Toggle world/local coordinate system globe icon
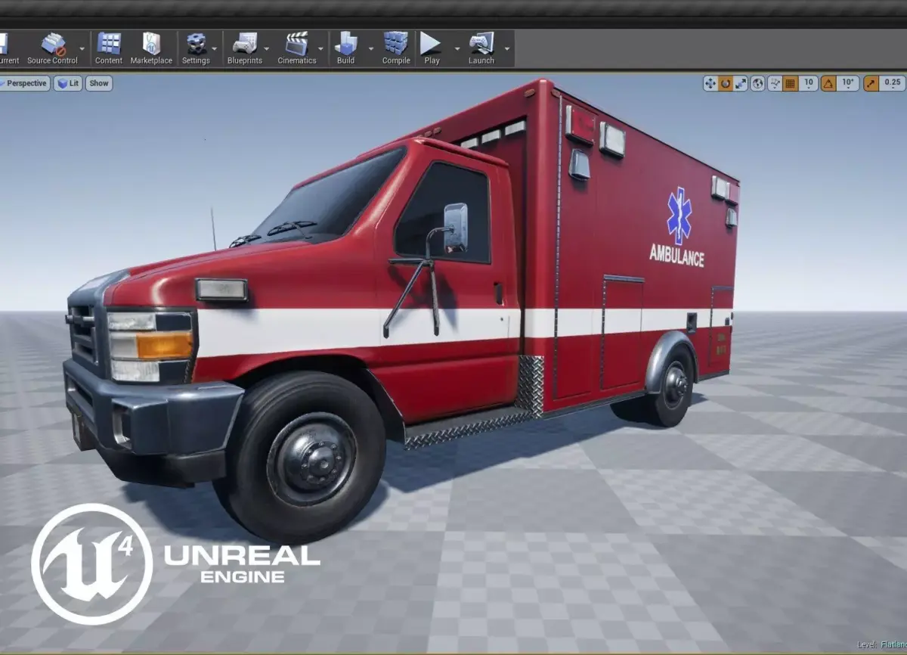The width and height of the screenshot is (907, 655). (758, 83)
